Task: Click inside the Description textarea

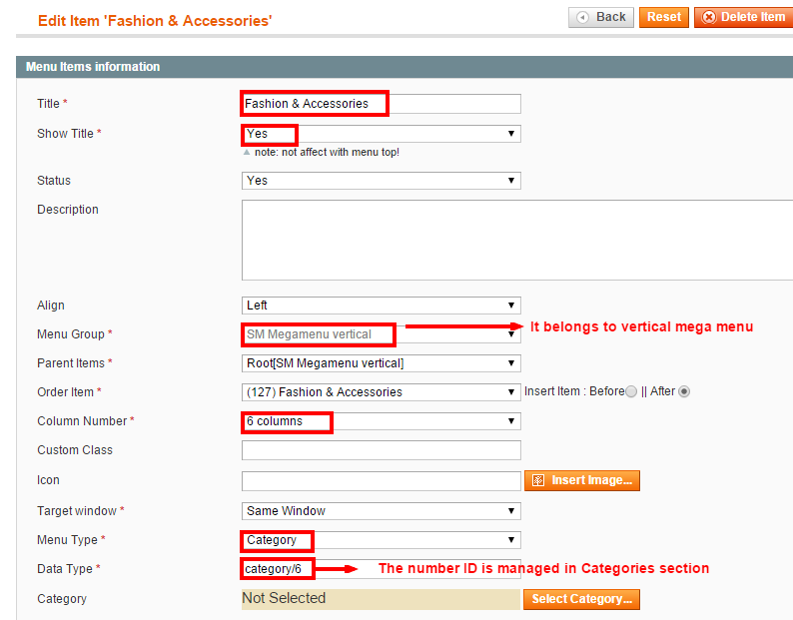Action: tap(517, 240)
